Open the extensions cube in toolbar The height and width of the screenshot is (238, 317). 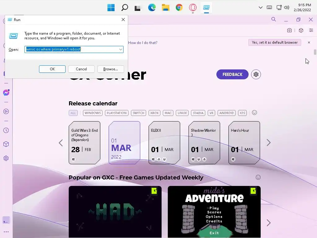click(301, 30)
